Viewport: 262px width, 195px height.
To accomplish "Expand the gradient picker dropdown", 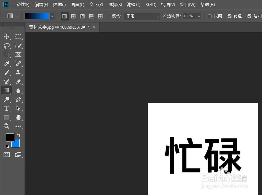I will 51,16.
